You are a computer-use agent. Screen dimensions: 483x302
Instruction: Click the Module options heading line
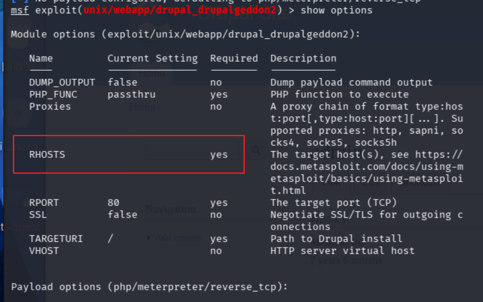pos(185,34)
